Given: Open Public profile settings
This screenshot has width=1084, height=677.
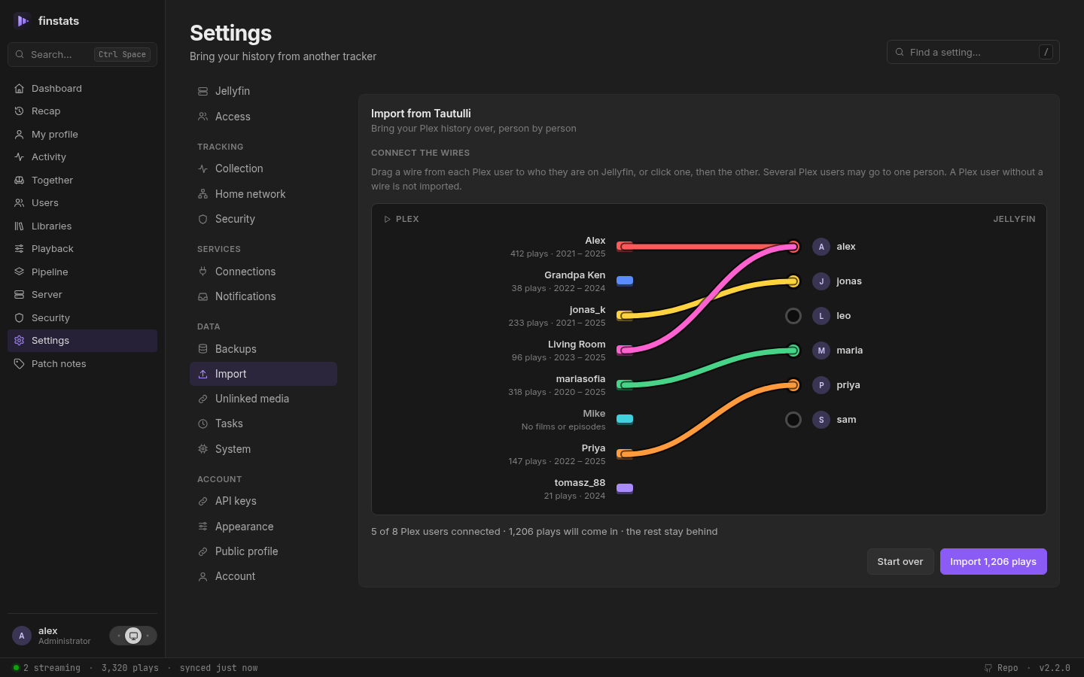Looking at the screenshot, I should pos(263,551).
